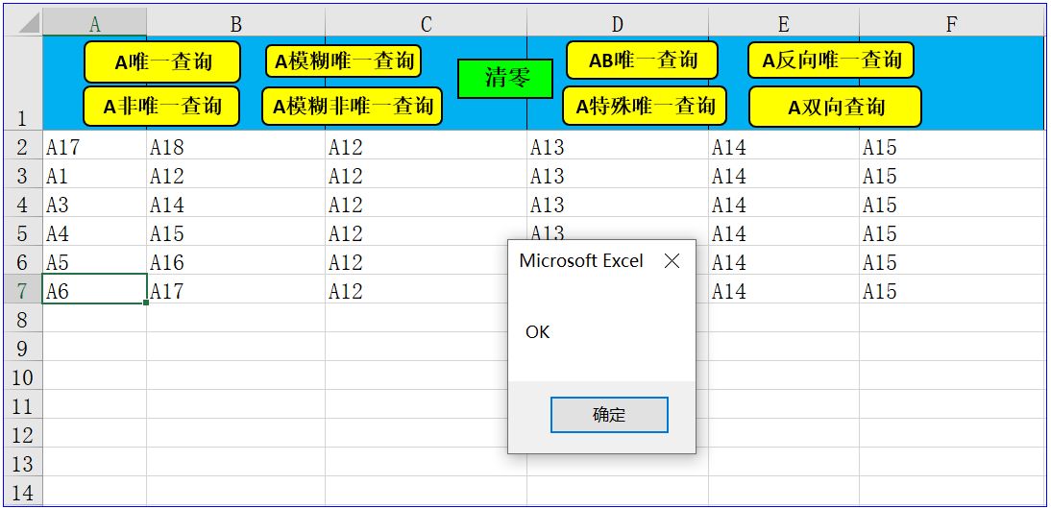Select cell B4 containing A14
Screen dimensions: 1051x509
236,203
